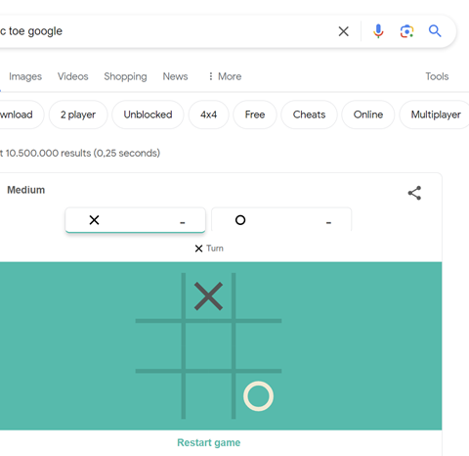Select the Cheats suggestion chip
469x456 pixels.
309,114
